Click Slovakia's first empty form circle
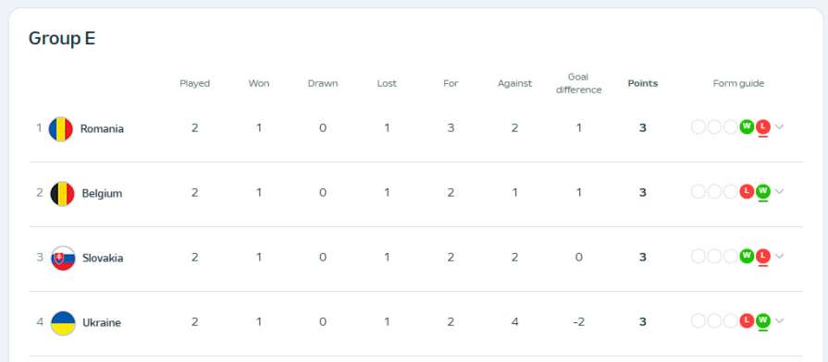 (698, 256)
